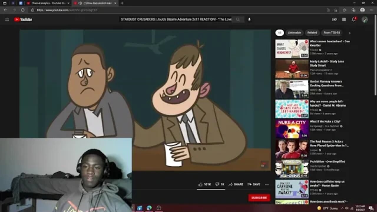View site information via the lock icon

pyautogui.click(x=33, y=10)
